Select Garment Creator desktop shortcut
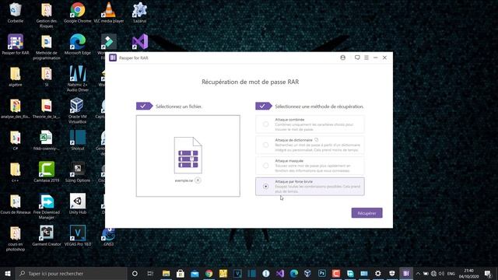 click(47, 235)
